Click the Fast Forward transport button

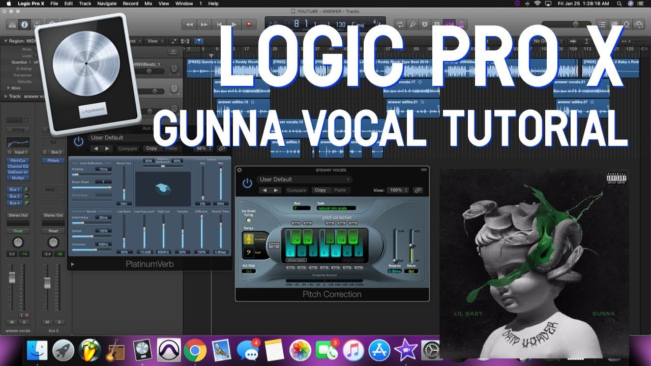[204, 24]
